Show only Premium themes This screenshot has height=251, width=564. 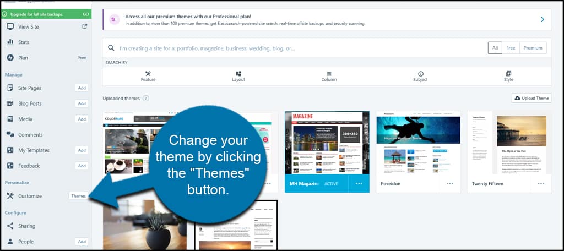click(x=533, y=48)
